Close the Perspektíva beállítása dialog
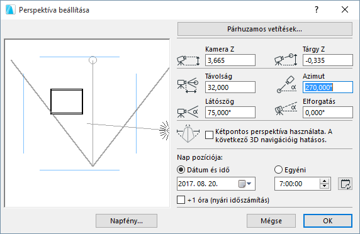 (x=345, y=9)
